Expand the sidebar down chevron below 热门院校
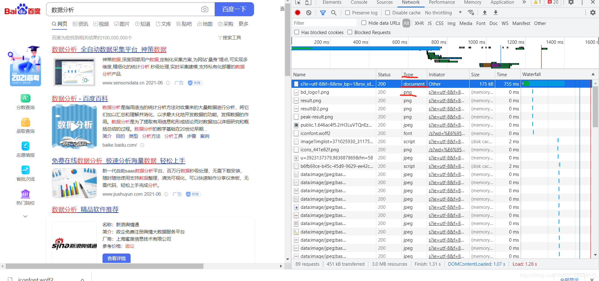The image size is (599, 281). tap(25, 216)
